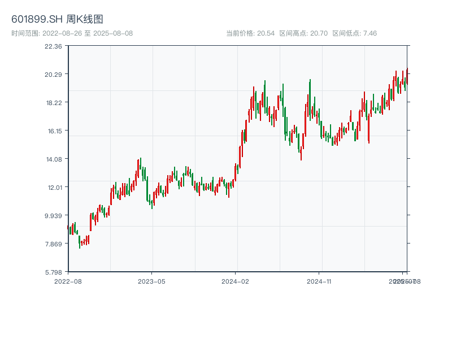Click the 区间高点 20.70 label
This screenshot has width=452, height=339.
[303, 33]
